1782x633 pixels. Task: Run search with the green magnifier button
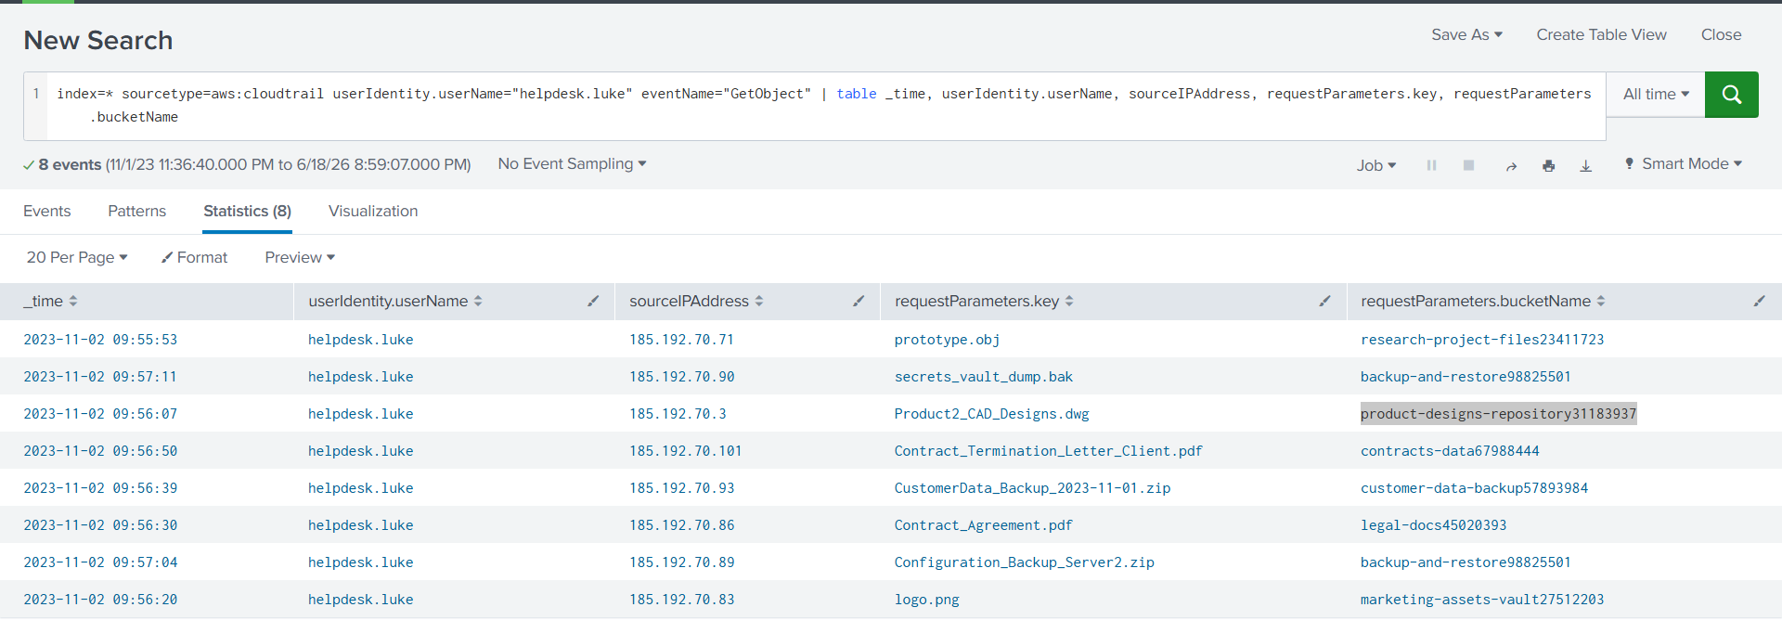[1731, 95]
